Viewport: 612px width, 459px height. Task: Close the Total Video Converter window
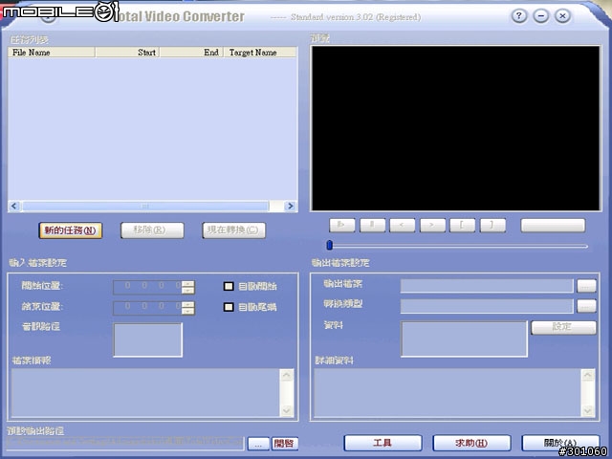point(562,16)
